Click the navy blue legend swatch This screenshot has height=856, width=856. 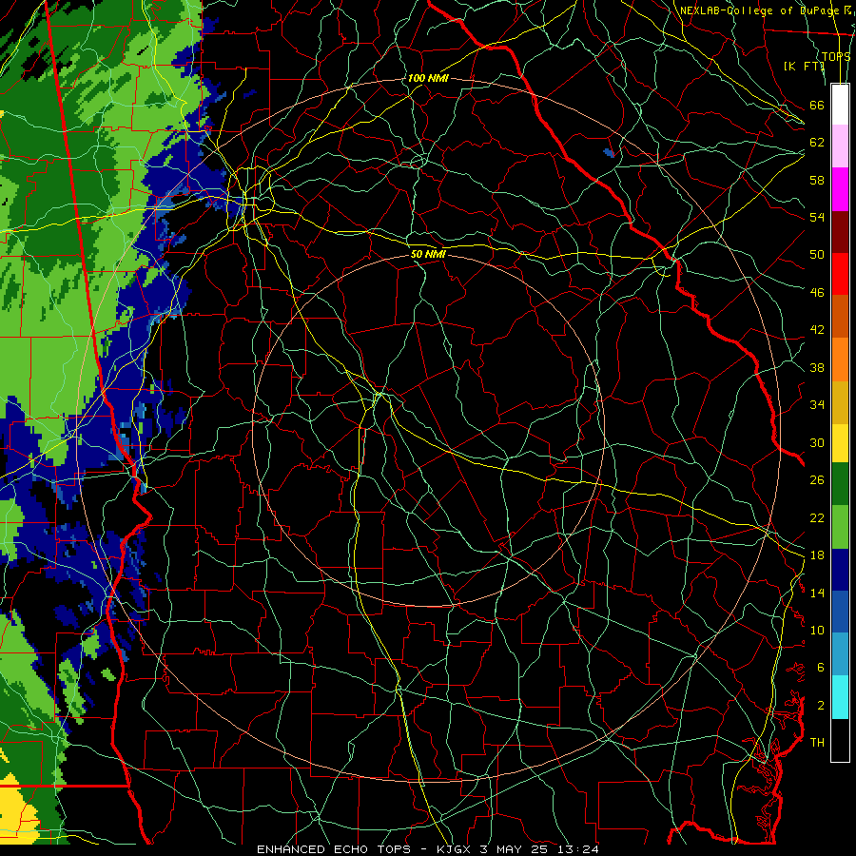840,570
